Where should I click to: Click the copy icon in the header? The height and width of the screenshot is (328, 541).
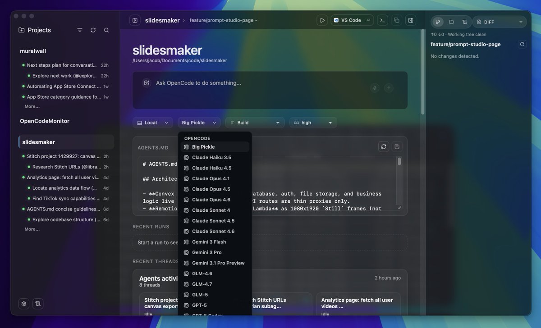pyautogui.click(x=397, y=20)
